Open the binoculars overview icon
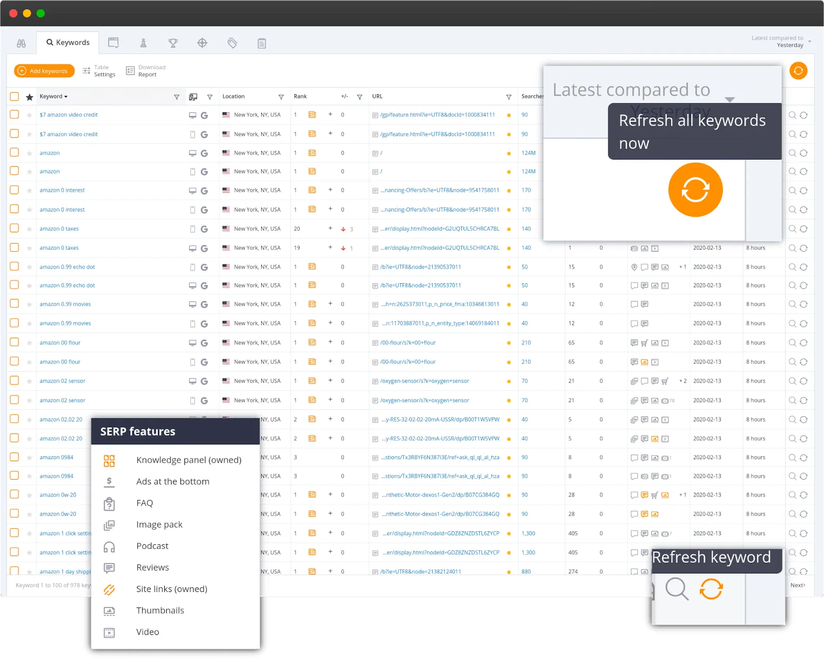 21,43
